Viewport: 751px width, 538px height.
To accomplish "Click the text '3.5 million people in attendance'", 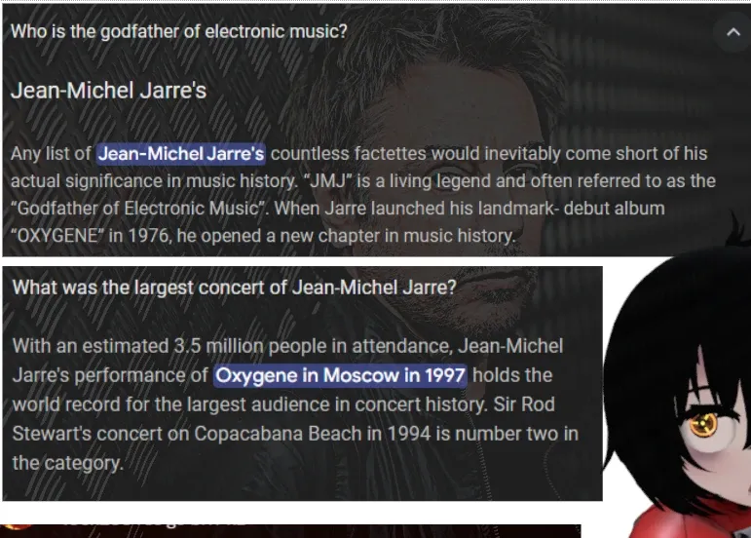I will pyautogui.click(x=313, y=346).
